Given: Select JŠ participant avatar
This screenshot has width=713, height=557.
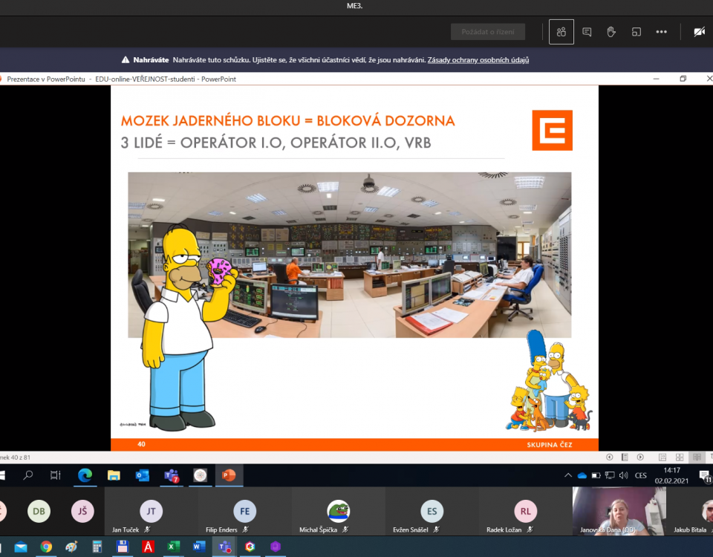Looking at the screenshot, I should 82,511.
